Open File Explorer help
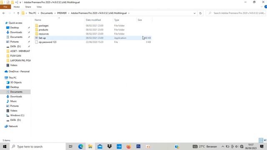The image size is (267, 150). (x=266, y=7)
